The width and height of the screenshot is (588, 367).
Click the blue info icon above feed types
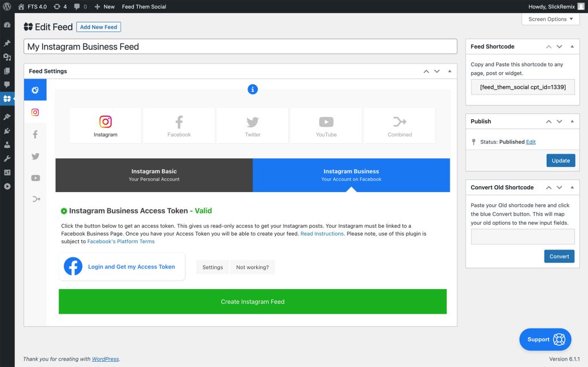(x=253, y=89)
